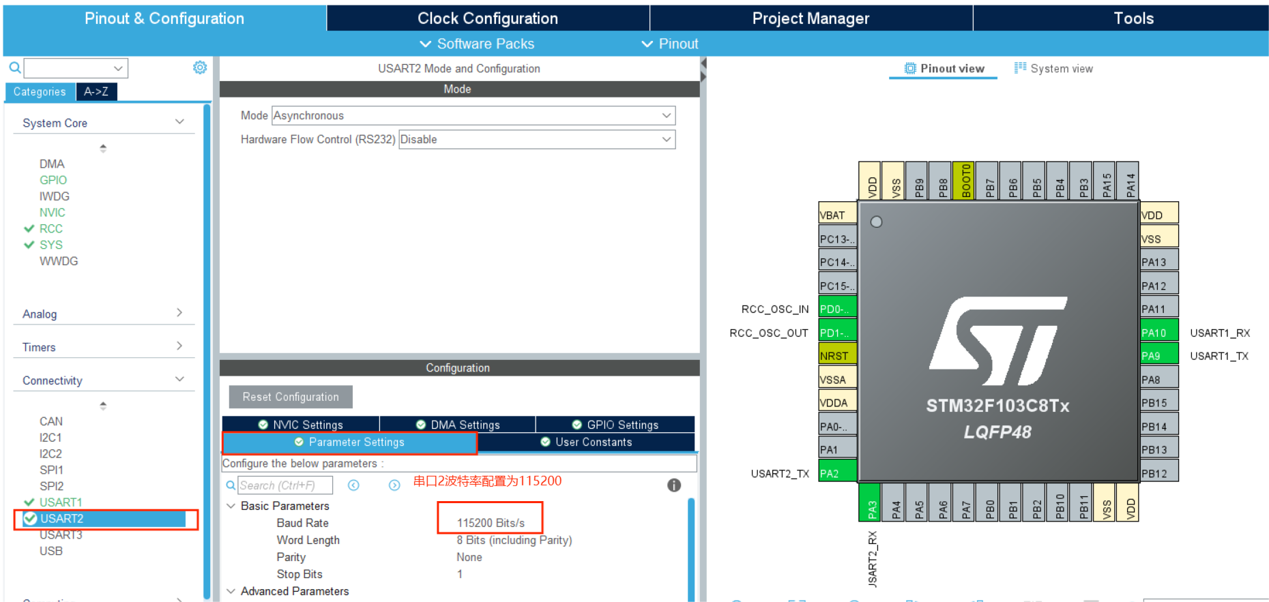Viewport: 1269px width, 602px height.
Task: Collapse the Advanced Parameters group
Action: point(231,591)
